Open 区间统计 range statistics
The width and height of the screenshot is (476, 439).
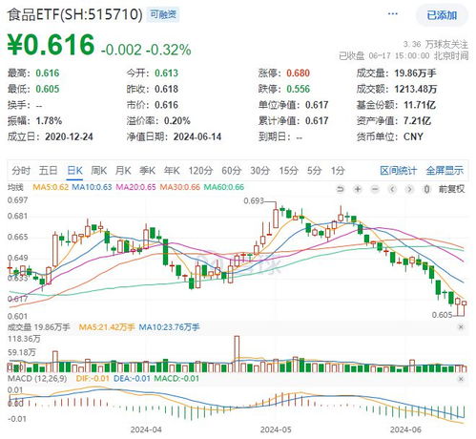pyautogui.click(x=398, y=171)
